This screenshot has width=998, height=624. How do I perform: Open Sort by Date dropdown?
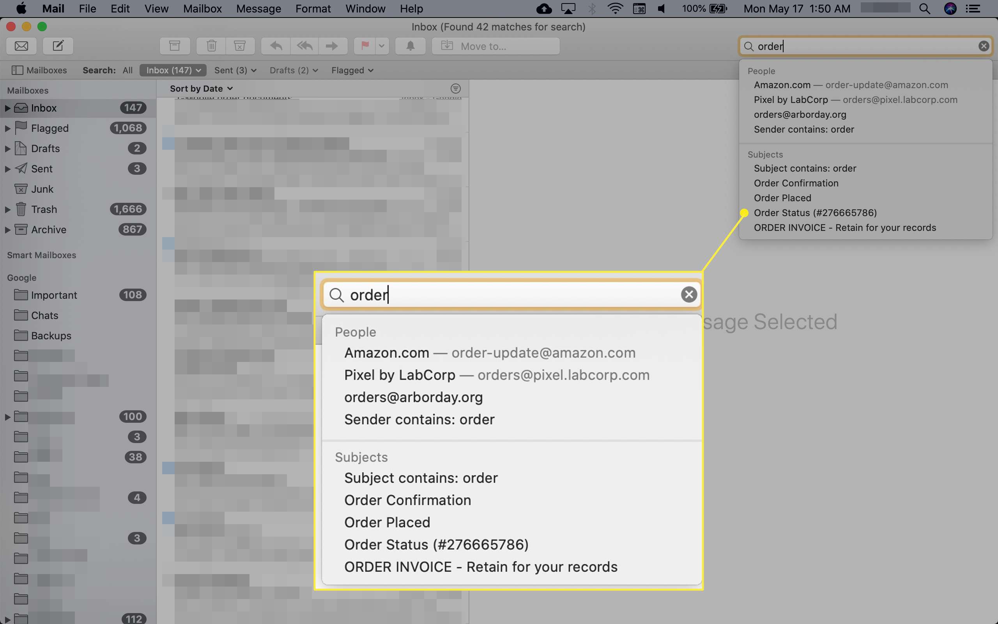pyautogui.click(x=201, y=89)
